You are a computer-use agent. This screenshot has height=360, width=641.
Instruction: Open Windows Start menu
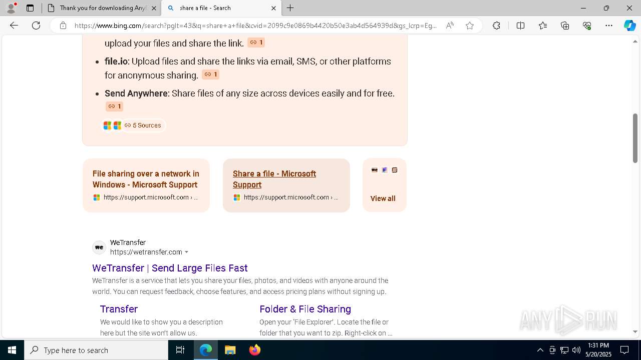pyautogui.click(x=12, y=350)
